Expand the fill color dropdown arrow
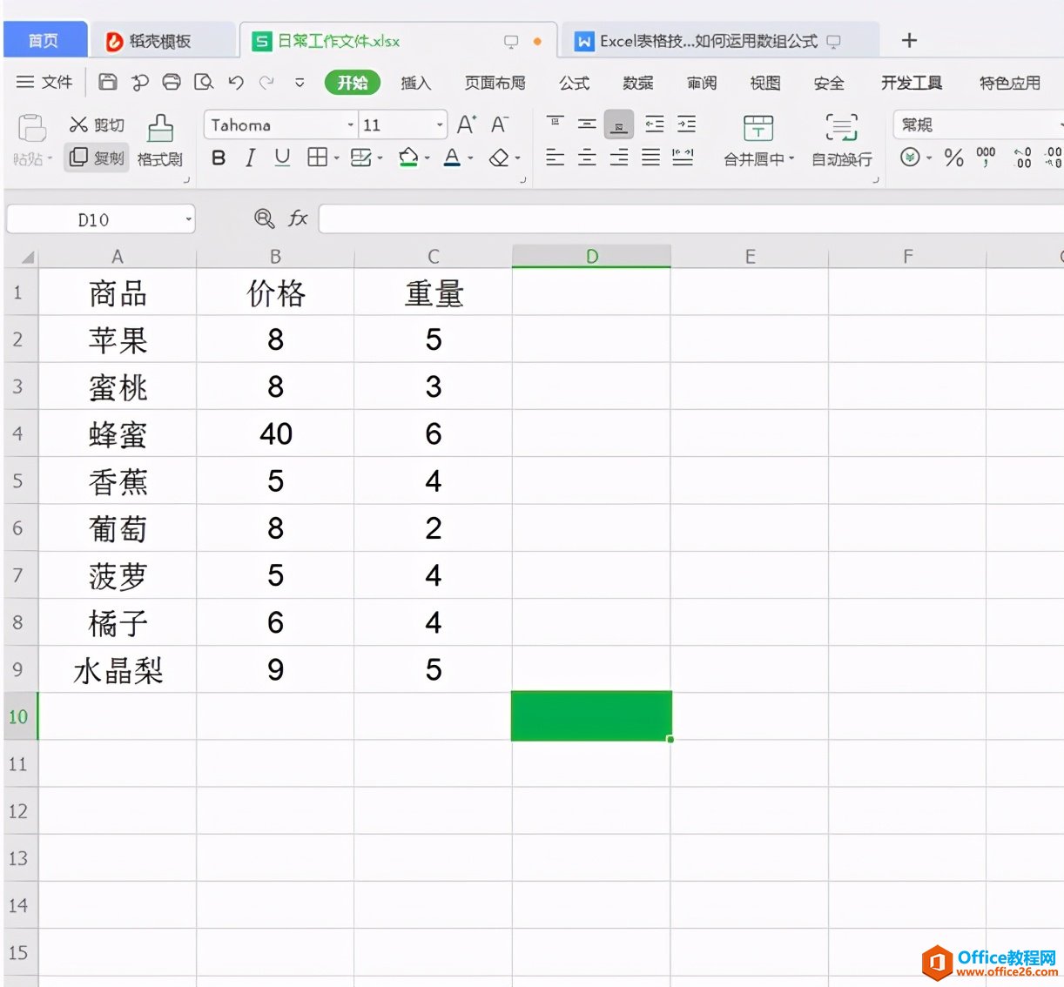 point(428,158)
